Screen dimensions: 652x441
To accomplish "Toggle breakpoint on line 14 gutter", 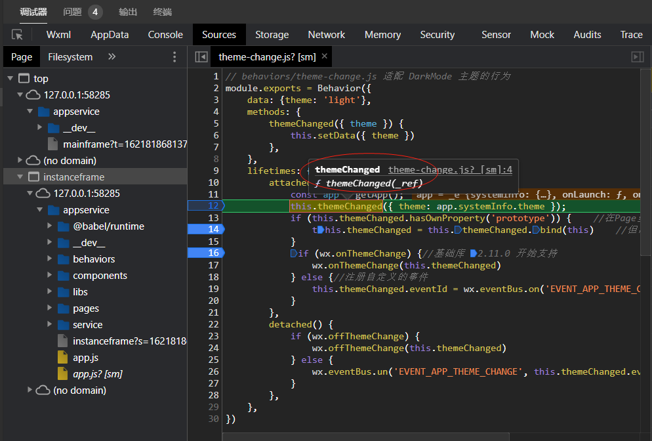I will pos(206,229).
